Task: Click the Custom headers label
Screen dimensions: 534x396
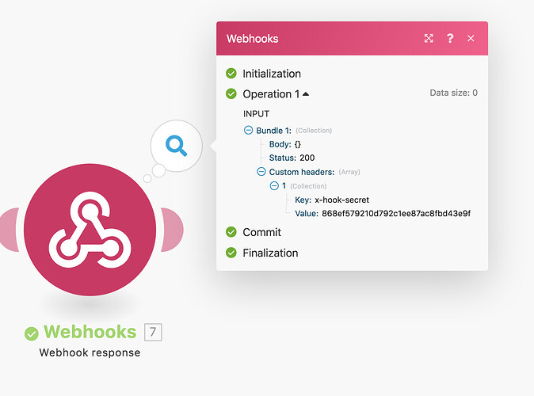Action: 302,172
